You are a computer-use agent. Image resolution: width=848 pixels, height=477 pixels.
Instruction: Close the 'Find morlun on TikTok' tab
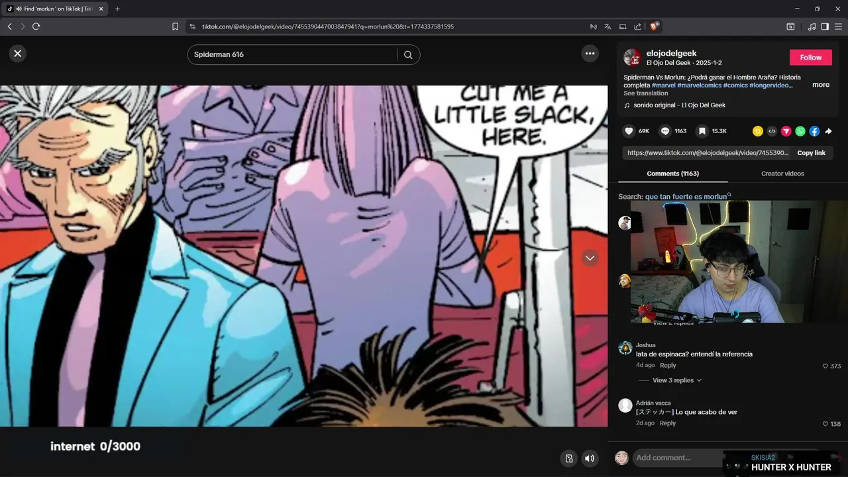(101, 9)
